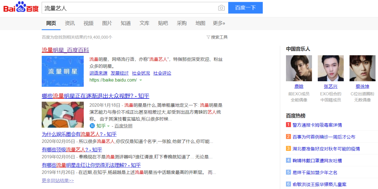Open the 地图 tab

[x=200, y=23]
